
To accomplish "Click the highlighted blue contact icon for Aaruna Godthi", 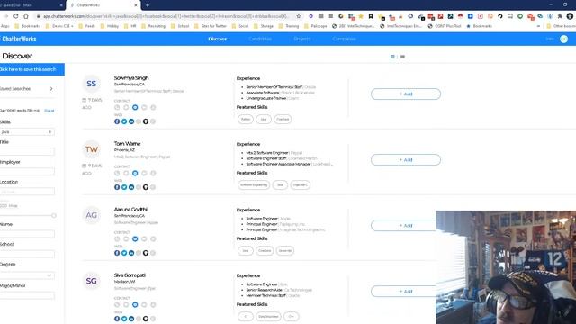I will (135, 238).
